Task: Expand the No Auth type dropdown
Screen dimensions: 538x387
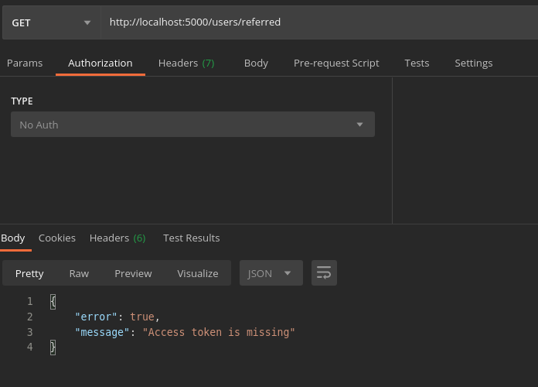Action: point(192,125)
